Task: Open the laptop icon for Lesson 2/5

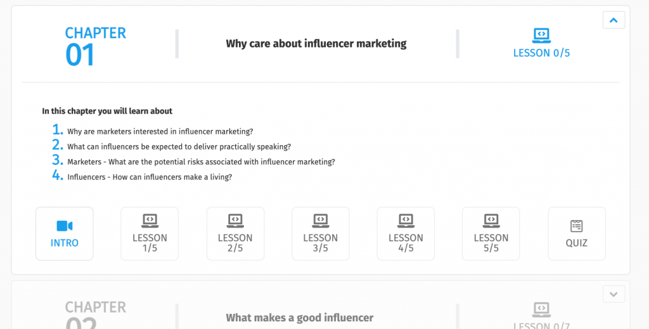Action: point(235,221)
